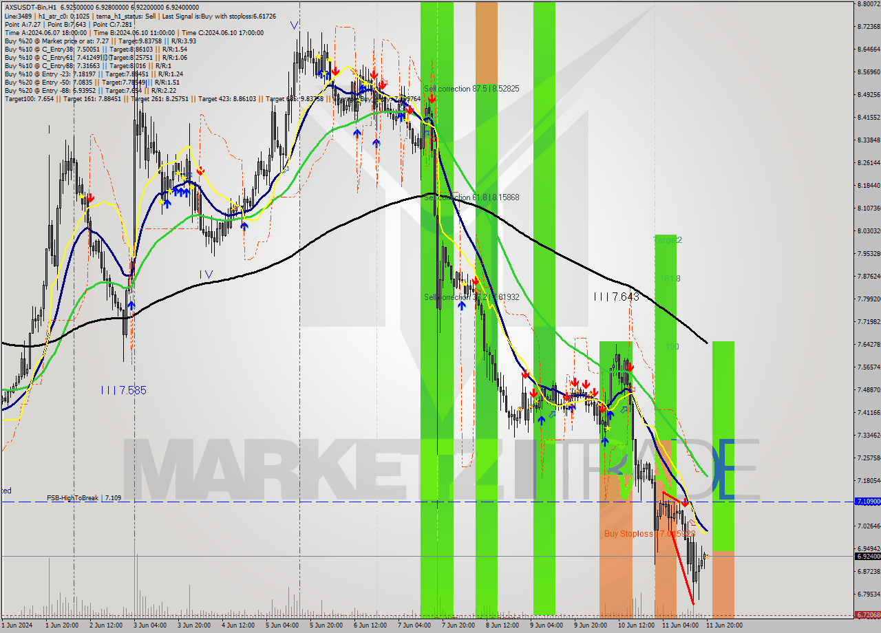Screen dimensions: 881x633
Task: Select the 'Sell correction 61.8 | 8.15868' label
Action: coord(471,197)
